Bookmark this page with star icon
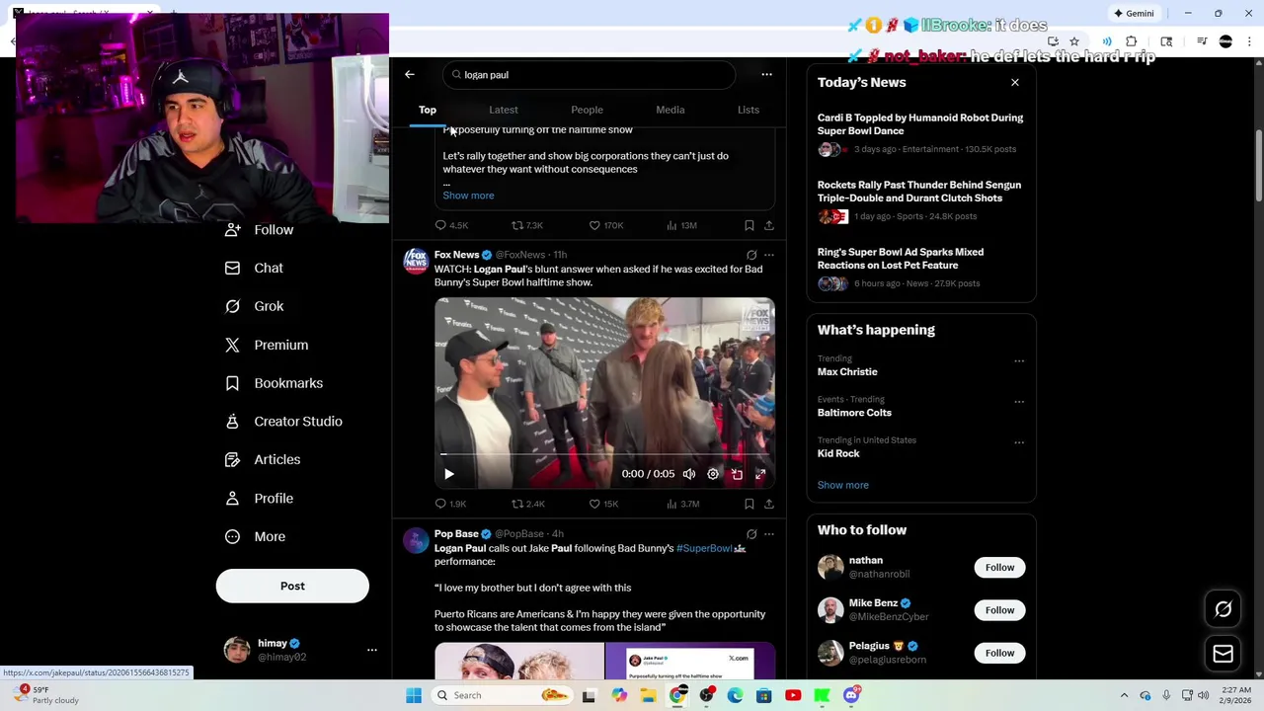1264x711 pixels. coord(1074,41)
